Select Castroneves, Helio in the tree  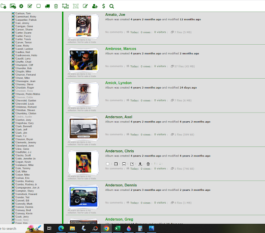pos(26,55)
